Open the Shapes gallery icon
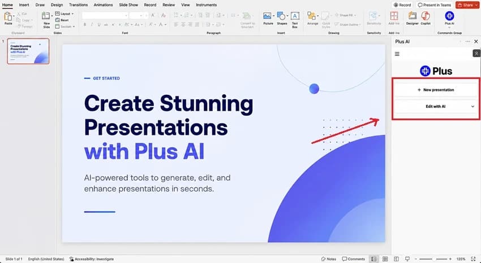This screenshot has height=263, width=481. click(x=281, y=16)
